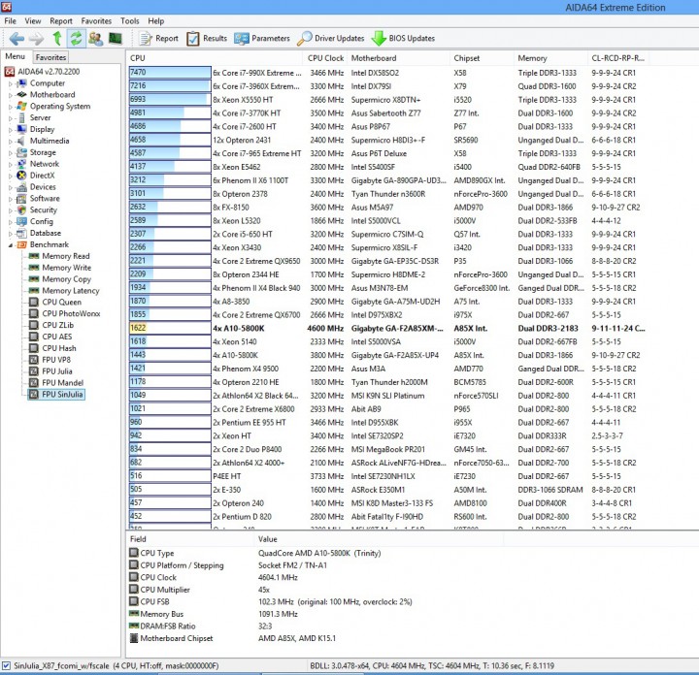
Task: Click the green monitor toolbar icon
Action: [116, 38]
